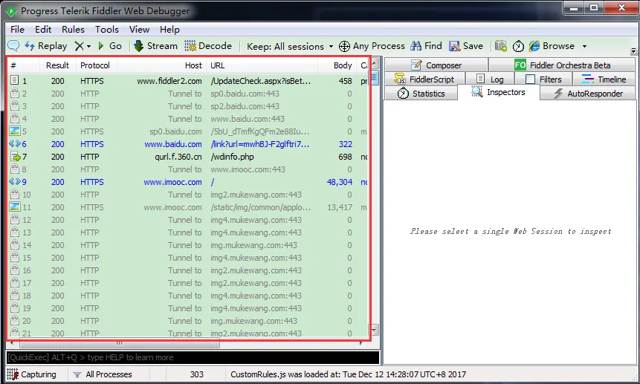Click the Go resume button
The height and width of the screenshot is (384, 640).
109,46
